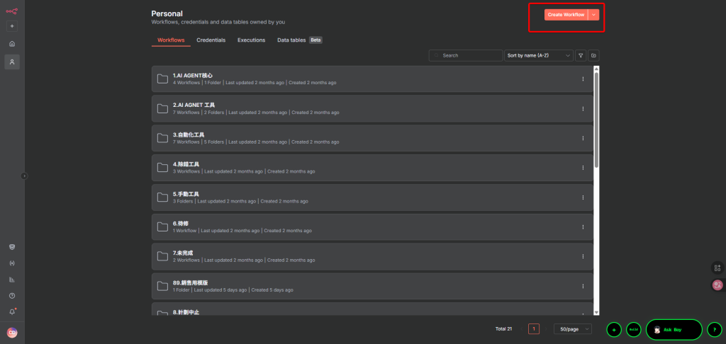Image resolution: width=726 pixels, height=344 pixels.
Task: Click the Ask Boy button
Action: coord(674,330)
